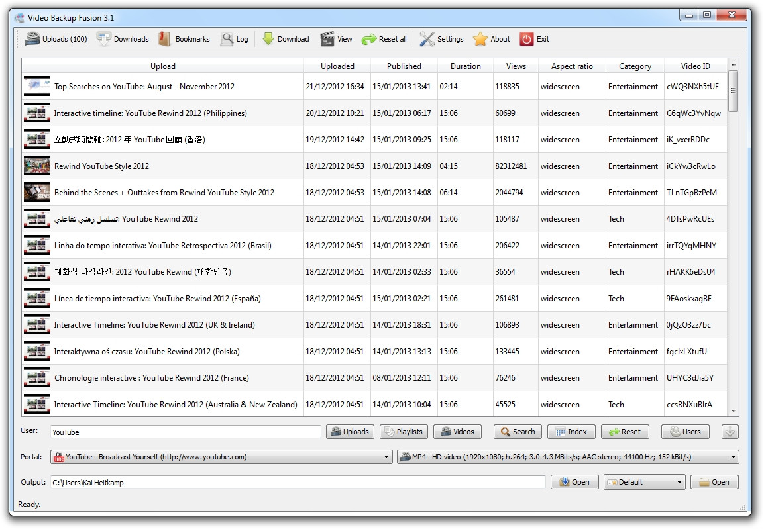
Task: Select 'Rewind YouTube Style 2012' title
Action: 102,166
